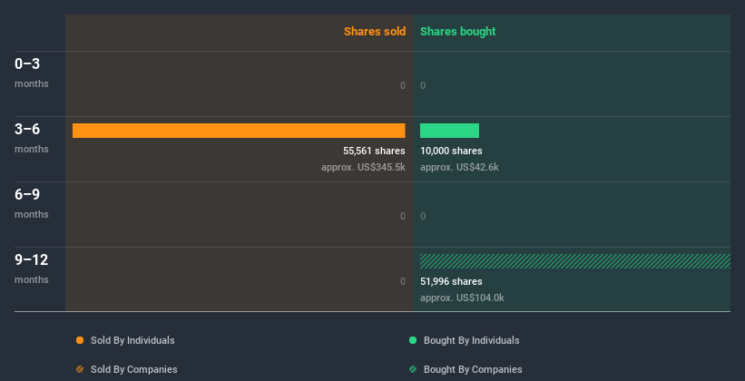Click the striped green 9–12 months bar
Screen dimensions: 745x381
click(574, 261)
